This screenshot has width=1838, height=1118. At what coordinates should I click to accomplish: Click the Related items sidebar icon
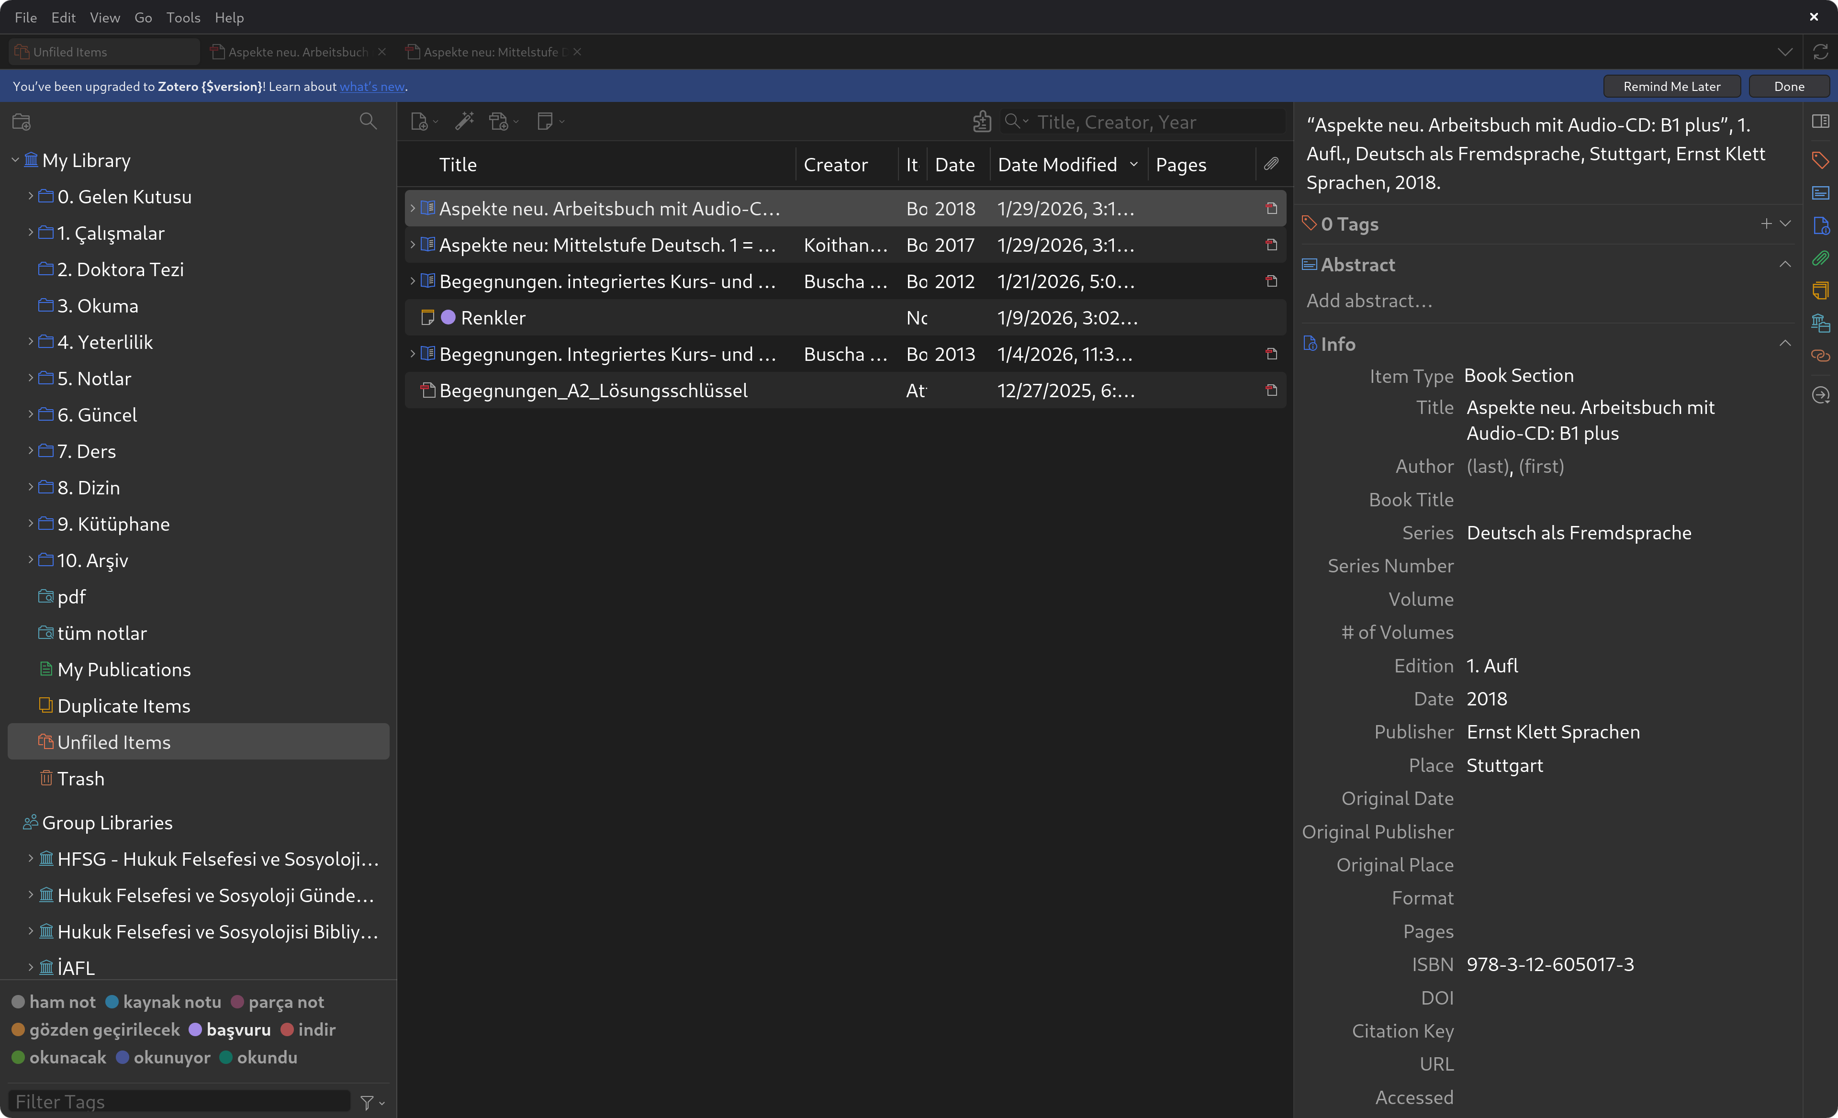1820,356
